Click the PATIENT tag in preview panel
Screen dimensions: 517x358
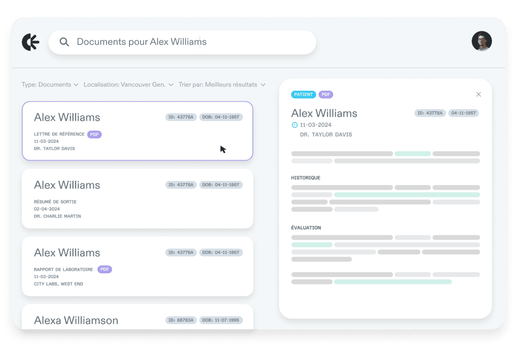click(x=304, y=94)
